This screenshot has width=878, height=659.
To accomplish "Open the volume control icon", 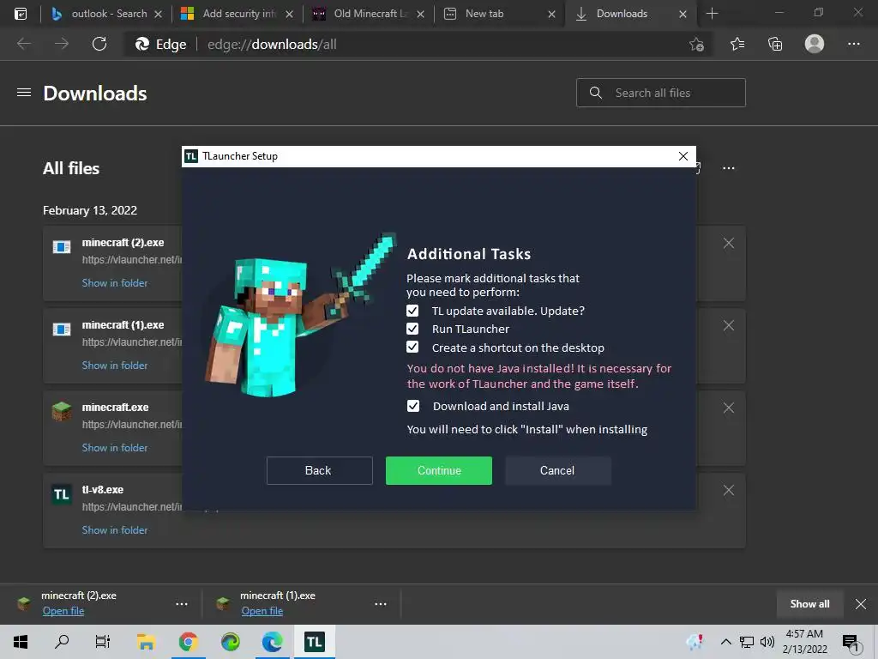I will 767,642.
